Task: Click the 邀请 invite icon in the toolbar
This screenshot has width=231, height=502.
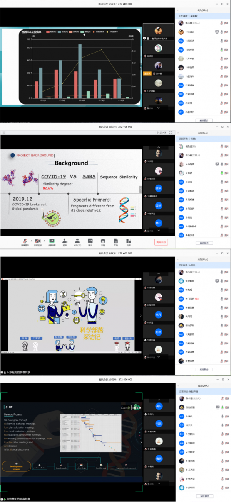Action: coord(65,240)
